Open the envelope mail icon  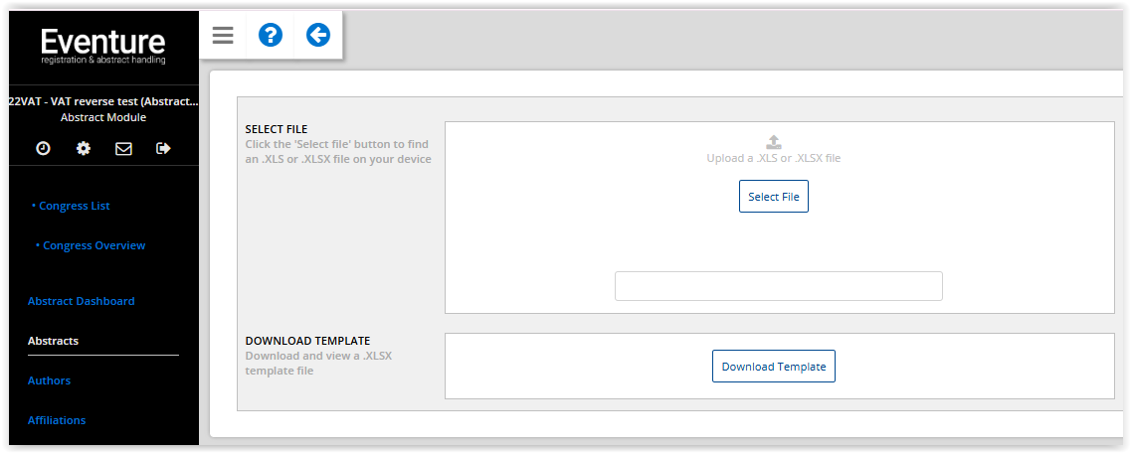124,148
